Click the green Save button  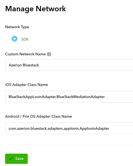tap(16, 158)
